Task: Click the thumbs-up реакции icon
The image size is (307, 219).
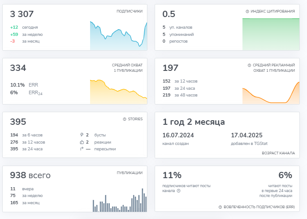Action: point(82,142)
